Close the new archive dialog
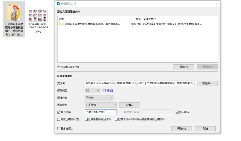 (217, 4)
